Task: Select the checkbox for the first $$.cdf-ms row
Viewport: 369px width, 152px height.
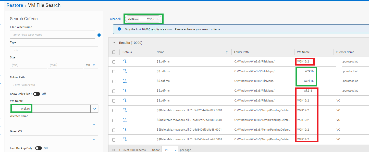Action: click(x=114, y=61)
